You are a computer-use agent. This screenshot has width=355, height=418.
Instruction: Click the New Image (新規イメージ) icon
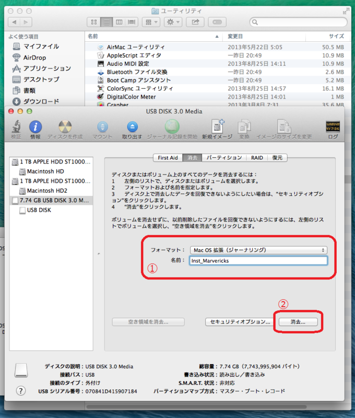click(x=218, y=126)
